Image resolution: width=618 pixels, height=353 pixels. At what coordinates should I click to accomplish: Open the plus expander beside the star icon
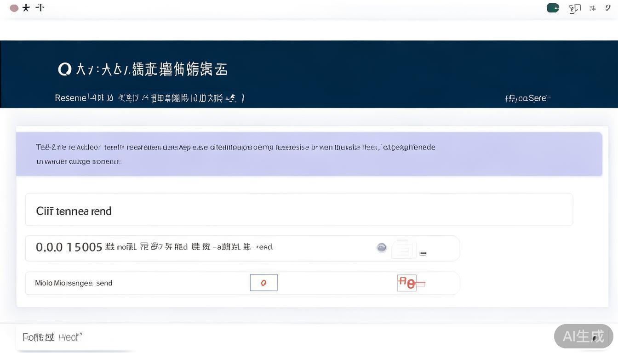[x=40, y=7]
